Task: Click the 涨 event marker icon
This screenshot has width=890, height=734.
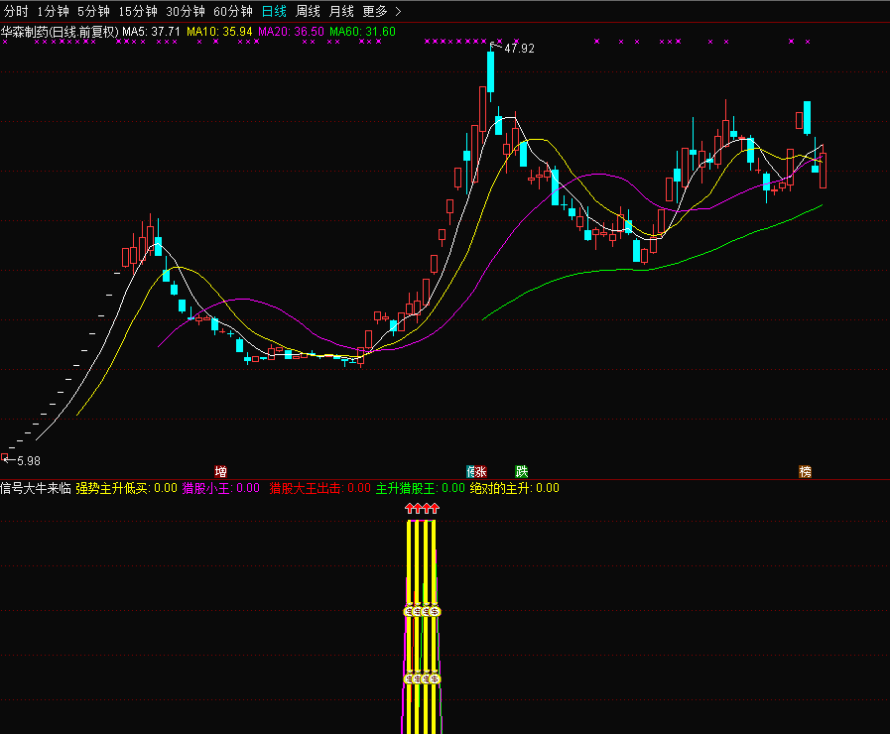Action: [x=481, y=471]
